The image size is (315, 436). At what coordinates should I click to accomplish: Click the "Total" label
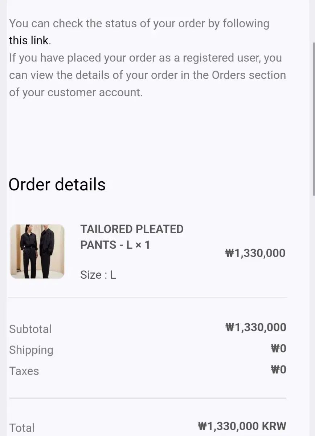point(22,428)
